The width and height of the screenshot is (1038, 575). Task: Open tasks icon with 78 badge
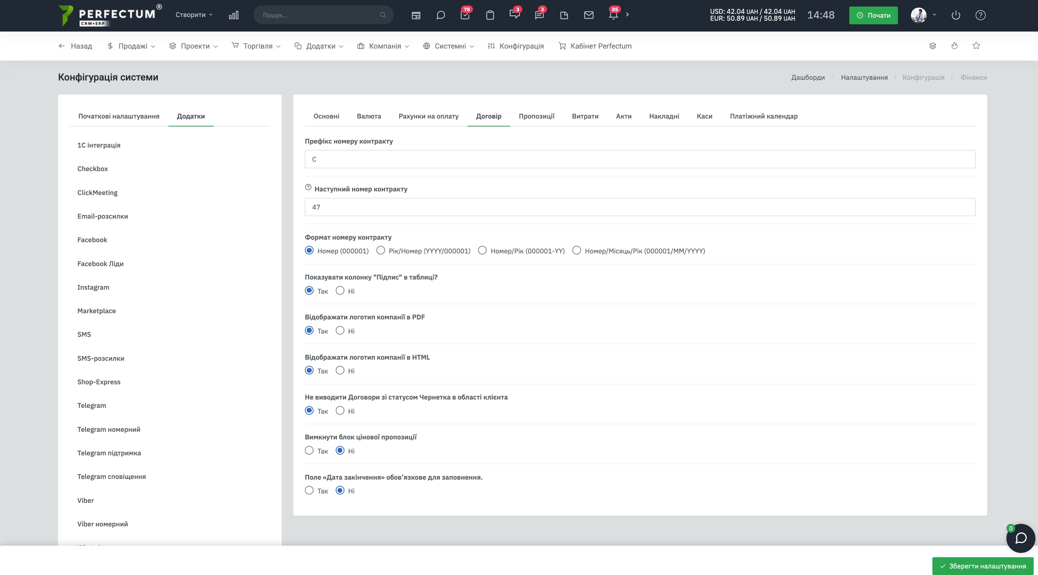(465, 15)
